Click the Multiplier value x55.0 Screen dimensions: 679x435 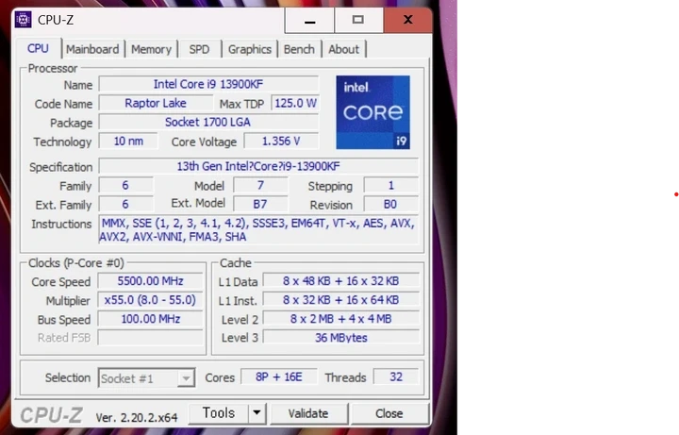pyautogui.click(x=150, y=300)
